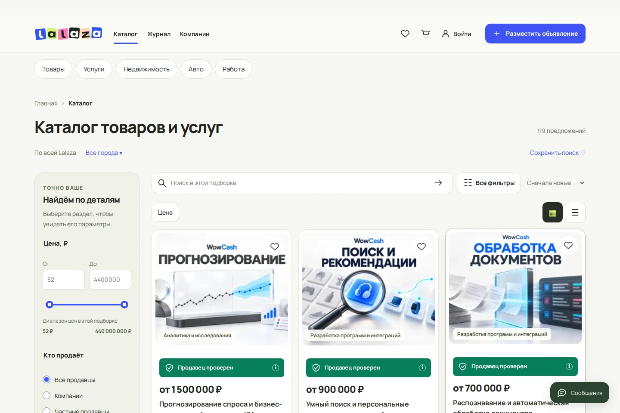Select the Услуги category tab
This screenshot has width=620, height=413.
[94, 69]
